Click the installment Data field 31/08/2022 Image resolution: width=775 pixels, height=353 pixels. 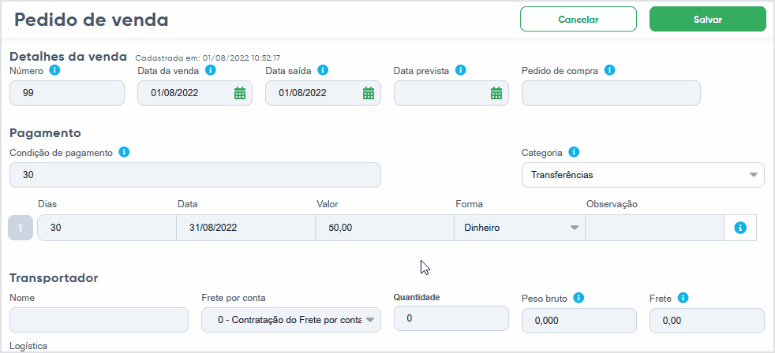pos(245,228)
